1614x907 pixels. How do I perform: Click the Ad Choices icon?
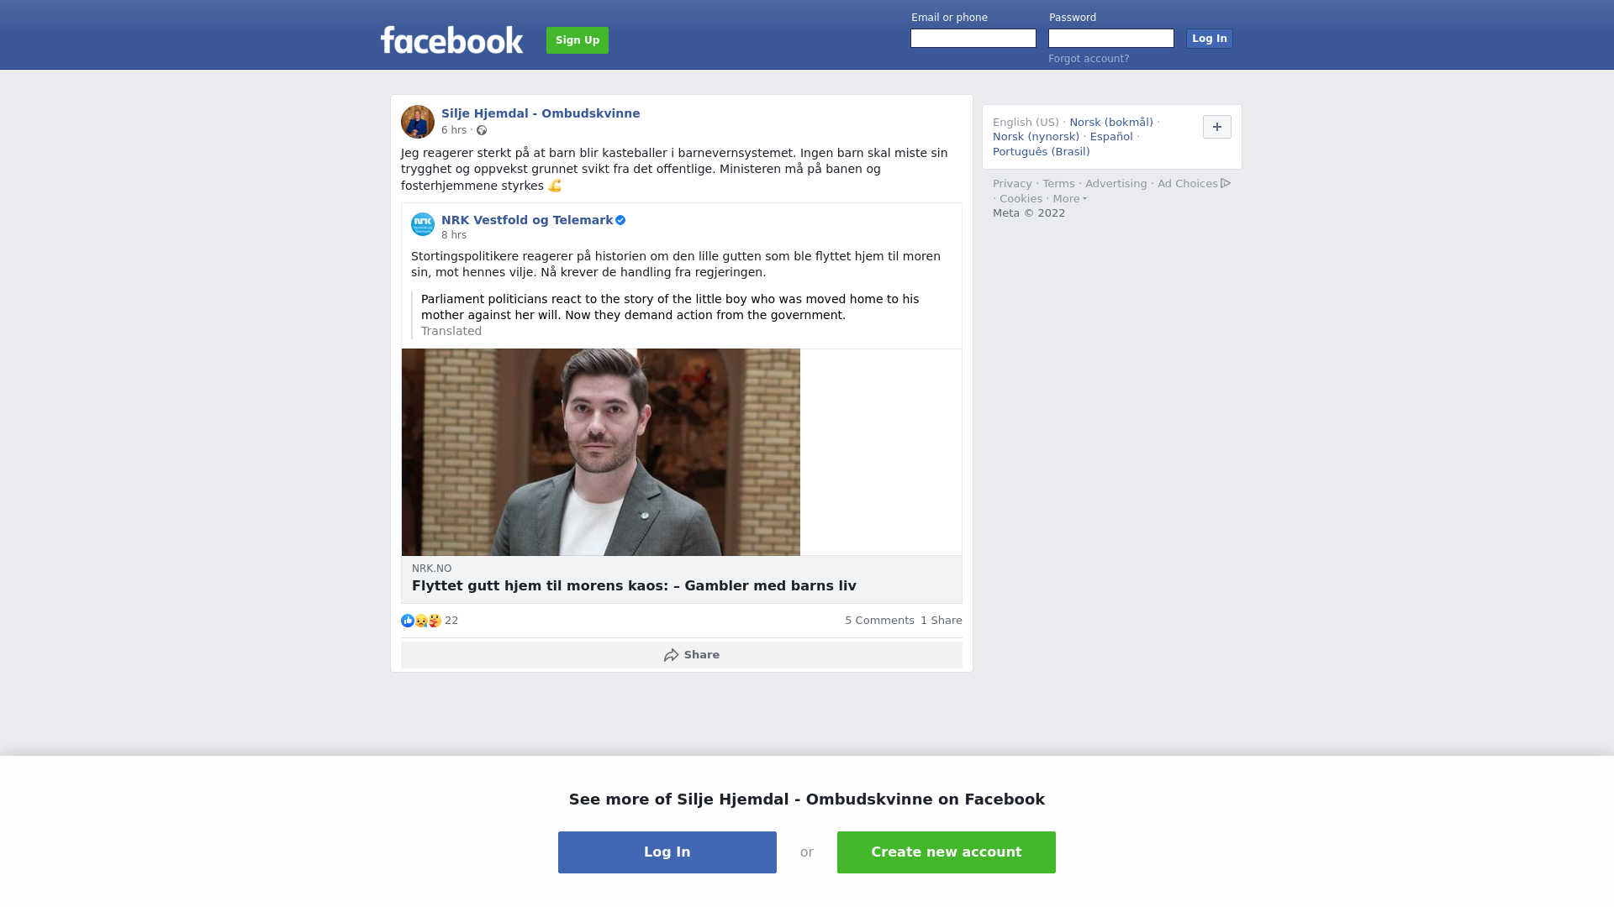point(1226,183)
